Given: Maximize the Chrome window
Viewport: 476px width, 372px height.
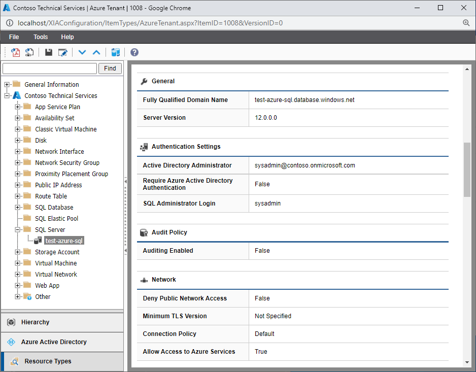Looking at the screenshot, I should click(440, 8).
